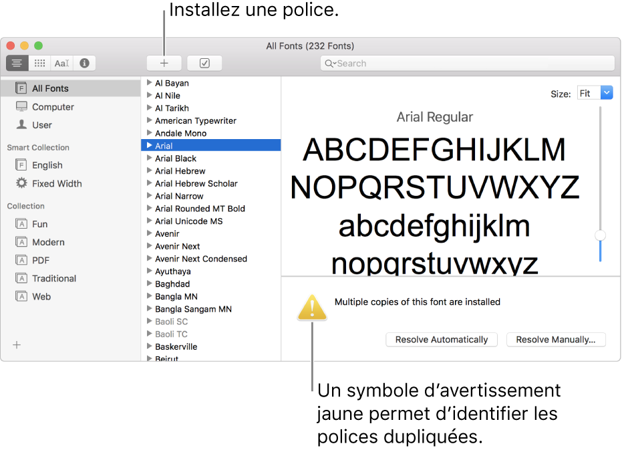The height and width of the screenshot is (452, 624).
Task: Click the plus button to install a font
Action: (x=164, y=63)
